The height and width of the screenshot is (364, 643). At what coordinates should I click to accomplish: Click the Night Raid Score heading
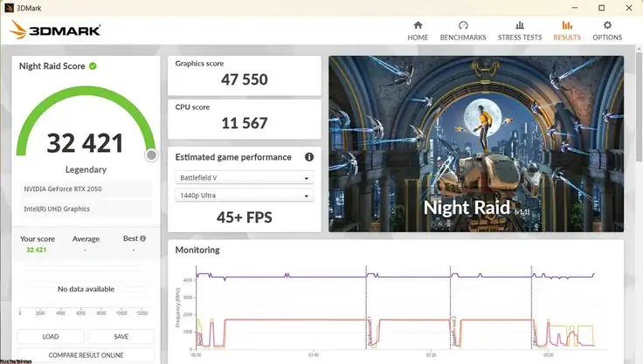52,66
